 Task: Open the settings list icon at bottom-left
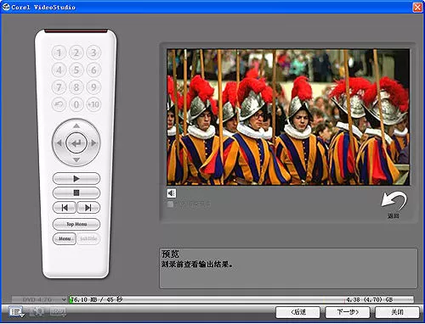16,312
